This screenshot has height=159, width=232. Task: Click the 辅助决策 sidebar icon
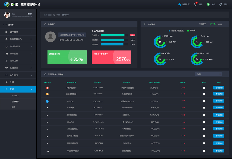pyautogui.click(x=7, y=61)
